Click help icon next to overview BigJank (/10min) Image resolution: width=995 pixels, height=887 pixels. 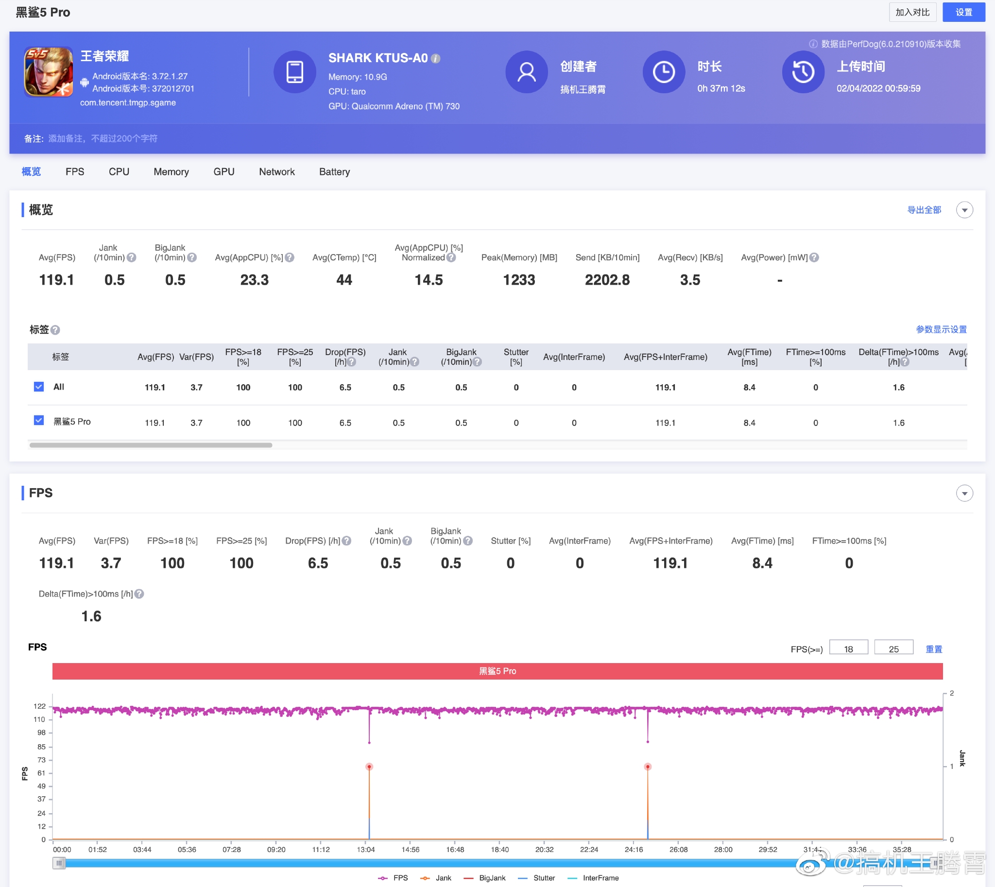[191, 257]
